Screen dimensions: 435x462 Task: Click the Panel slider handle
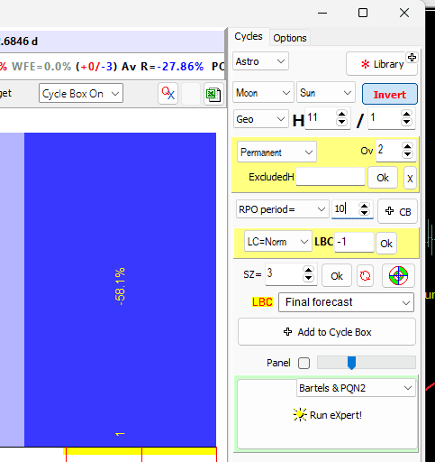[351, 363]
